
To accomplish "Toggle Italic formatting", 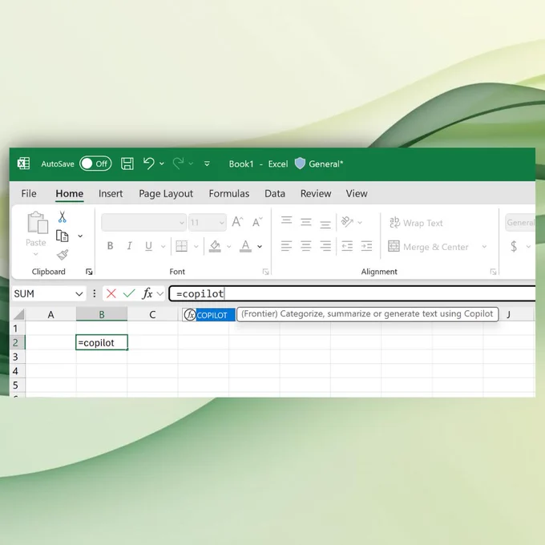I will (129, 246).
